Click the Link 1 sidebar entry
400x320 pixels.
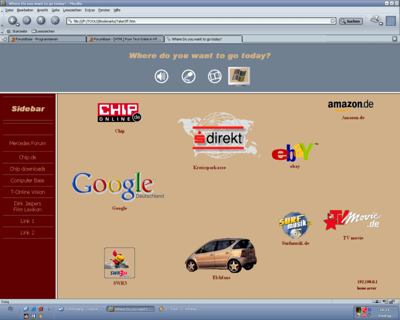[x=27, y=221]
